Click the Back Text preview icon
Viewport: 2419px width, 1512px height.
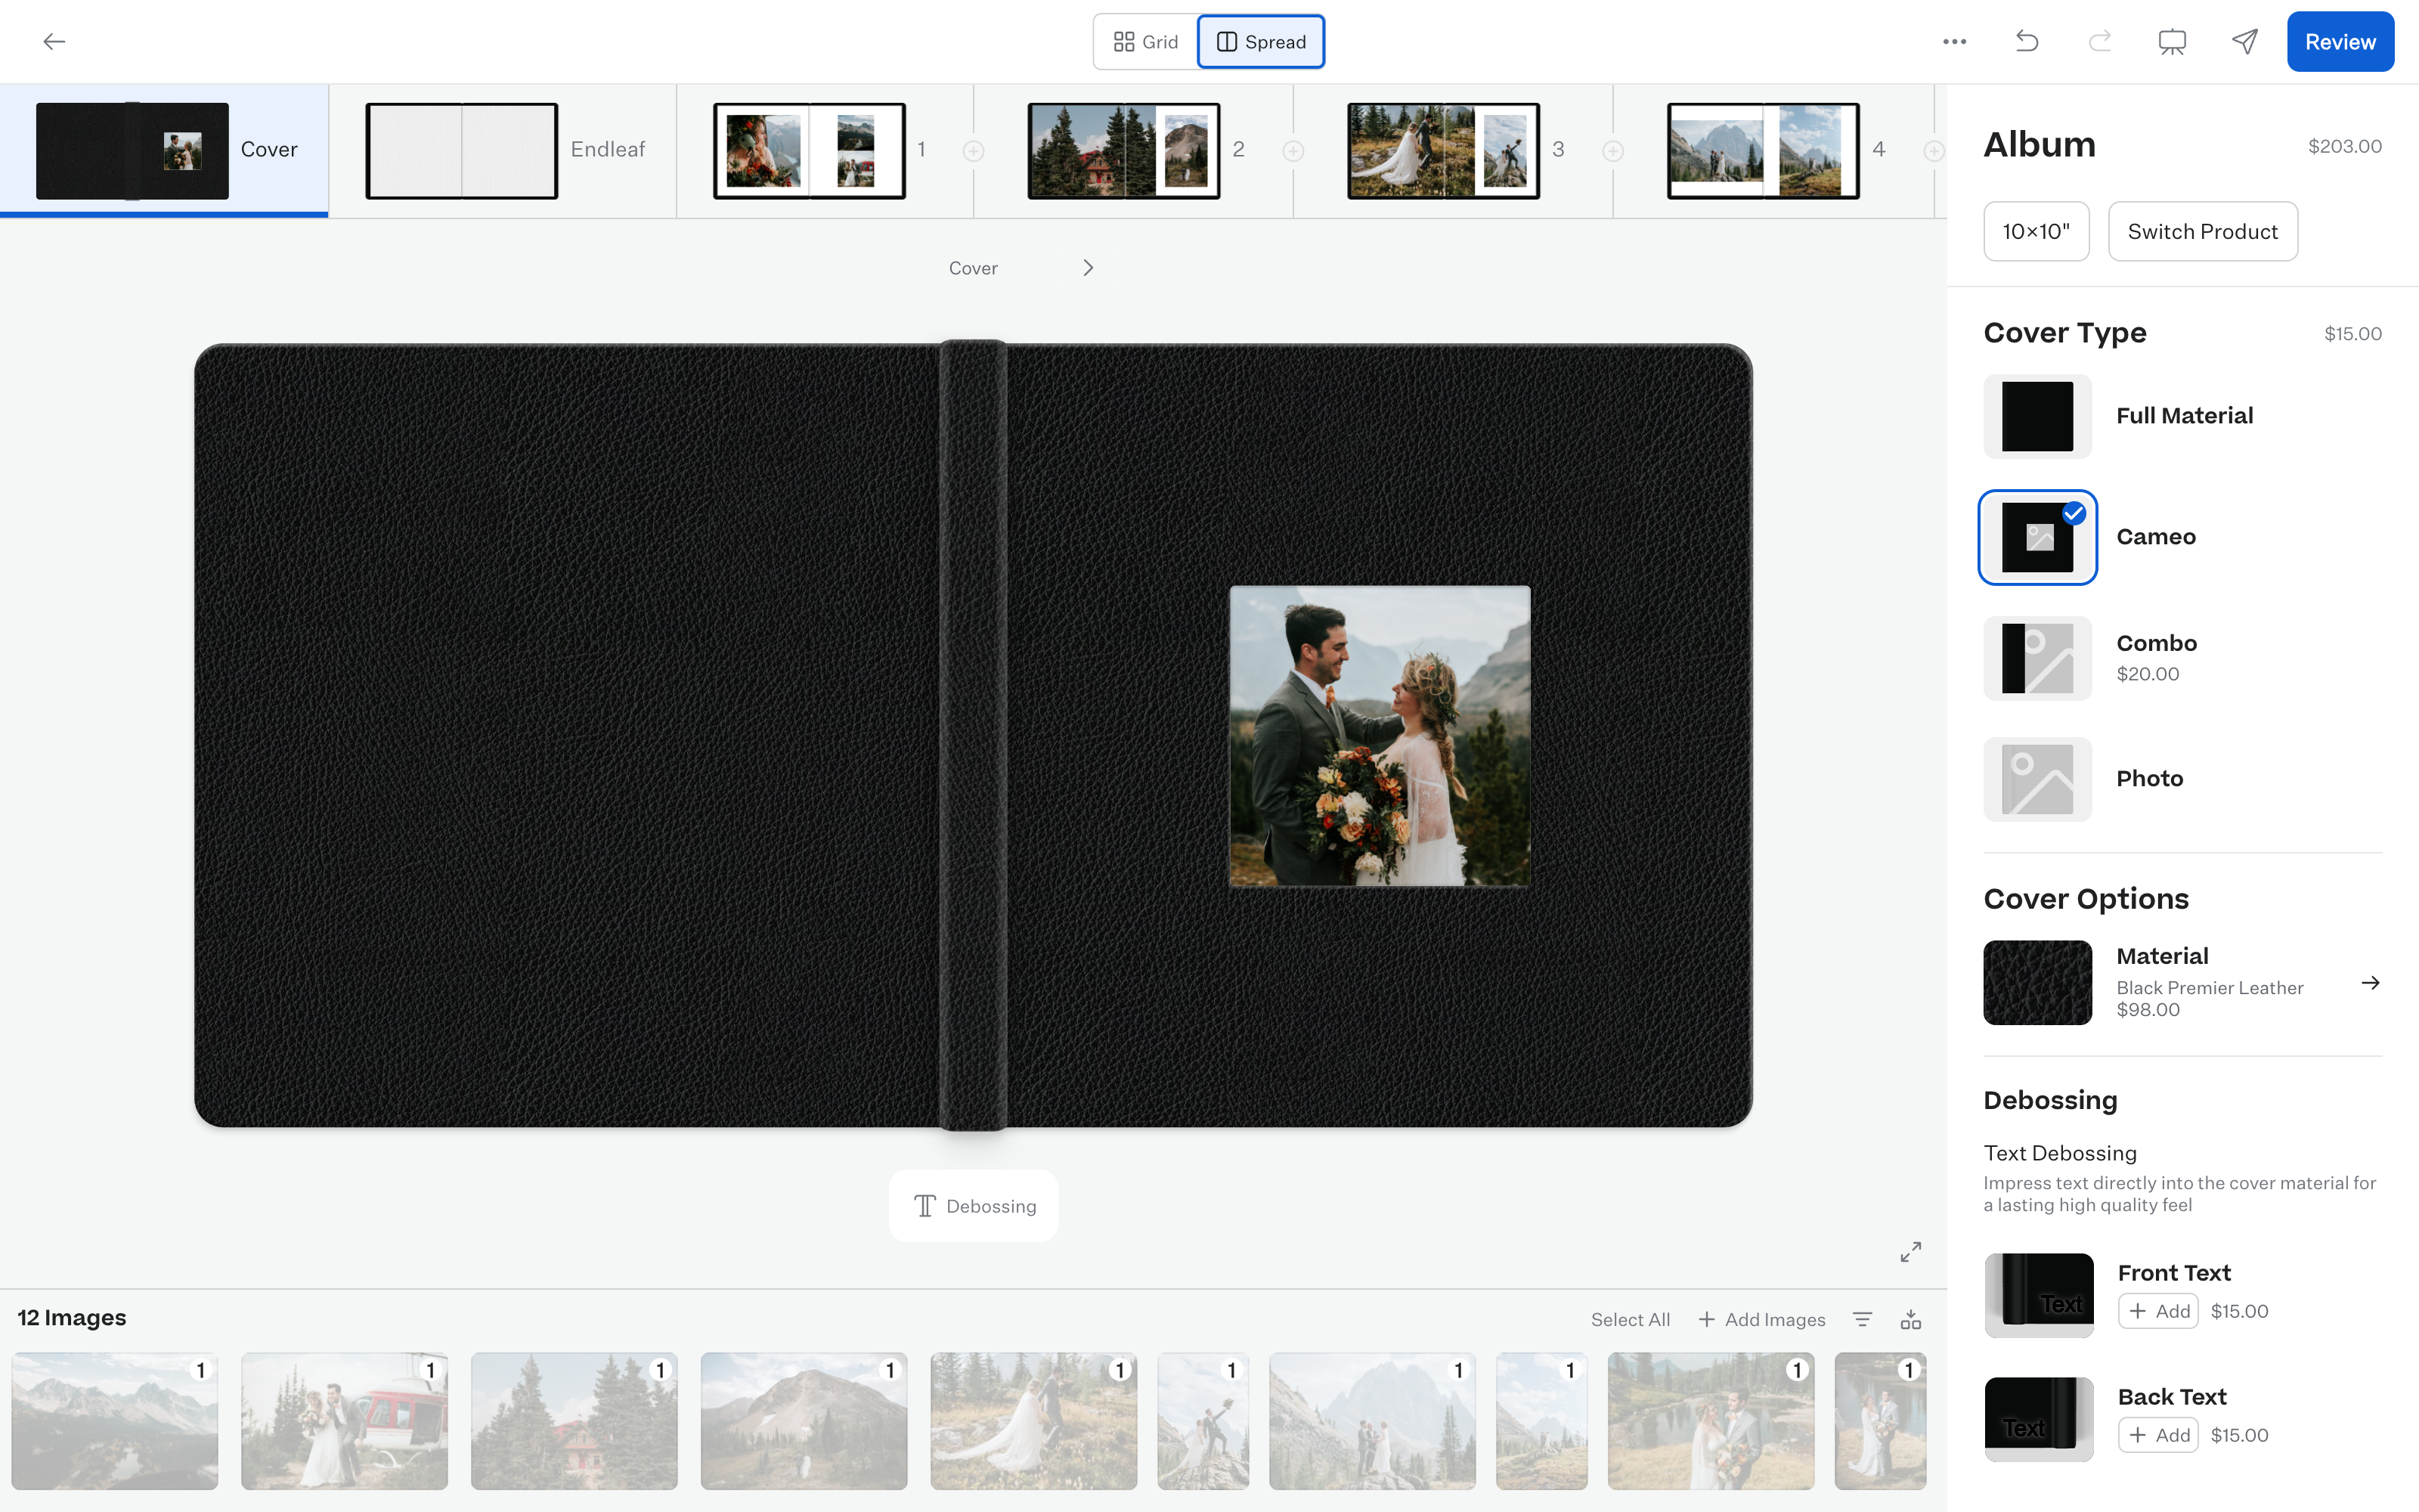coord(2038,1419)
